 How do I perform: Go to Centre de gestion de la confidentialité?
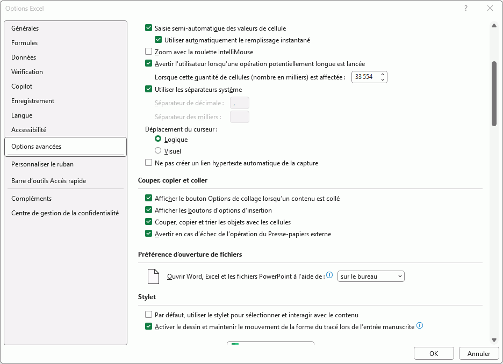[65, 213]
